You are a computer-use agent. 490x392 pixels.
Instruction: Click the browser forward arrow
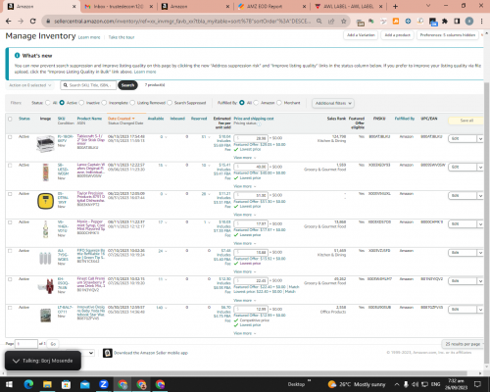pyautogui.click(x=21, y=22)
